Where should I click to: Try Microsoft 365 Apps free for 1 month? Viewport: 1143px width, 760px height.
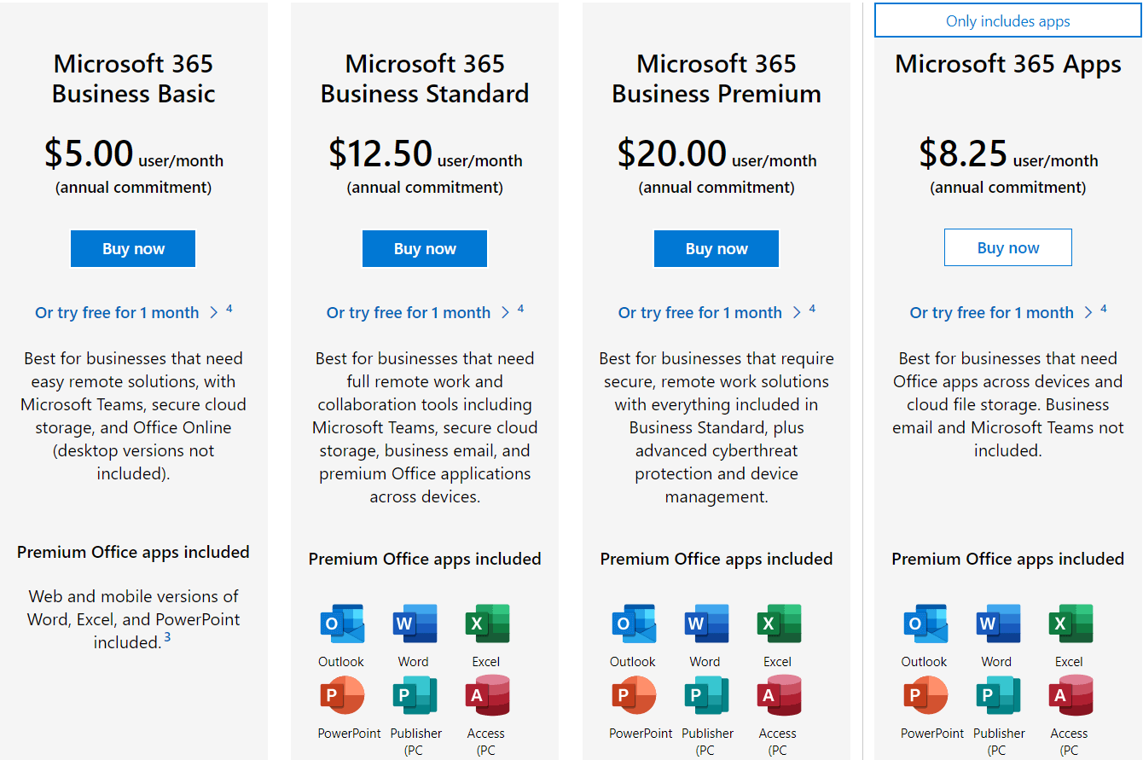[992, 313]
